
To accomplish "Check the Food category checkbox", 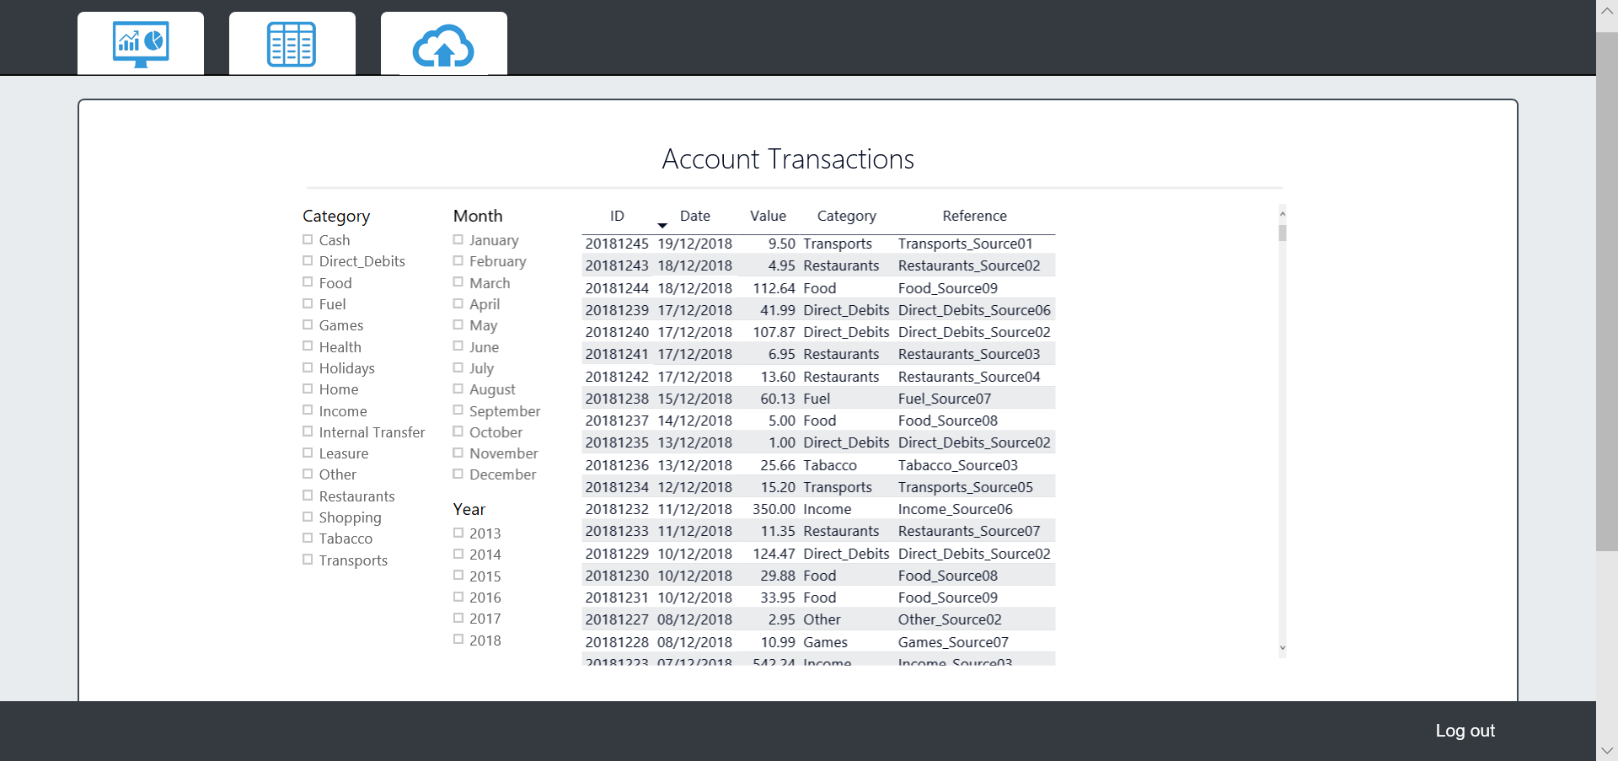I will pyautogui.click(x=308, y=282).
